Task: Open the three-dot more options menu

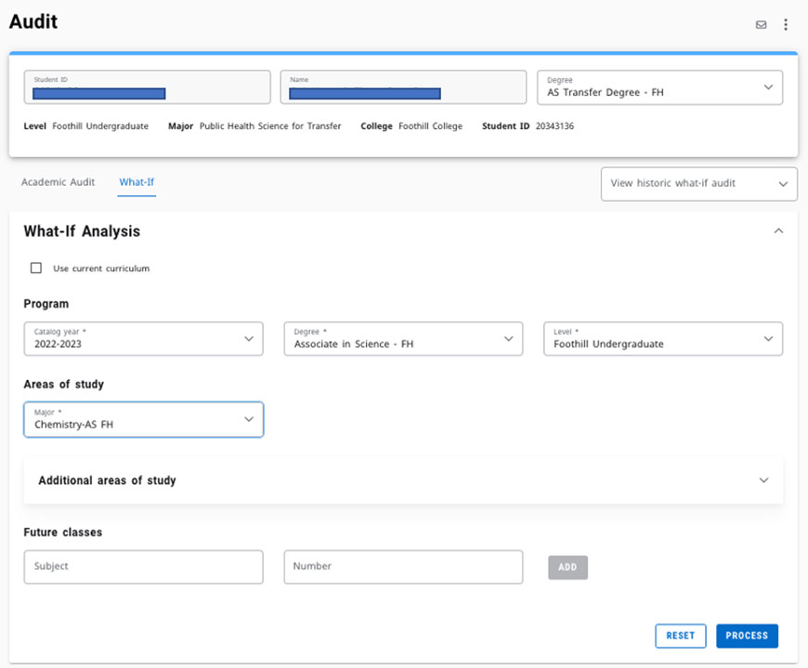Action: click(x=786, y=25)
